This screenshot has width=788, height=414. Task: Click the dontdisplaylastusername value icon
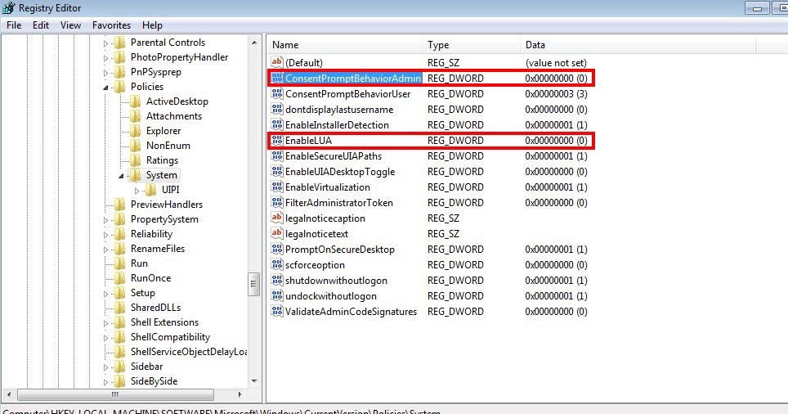(277, 109)
